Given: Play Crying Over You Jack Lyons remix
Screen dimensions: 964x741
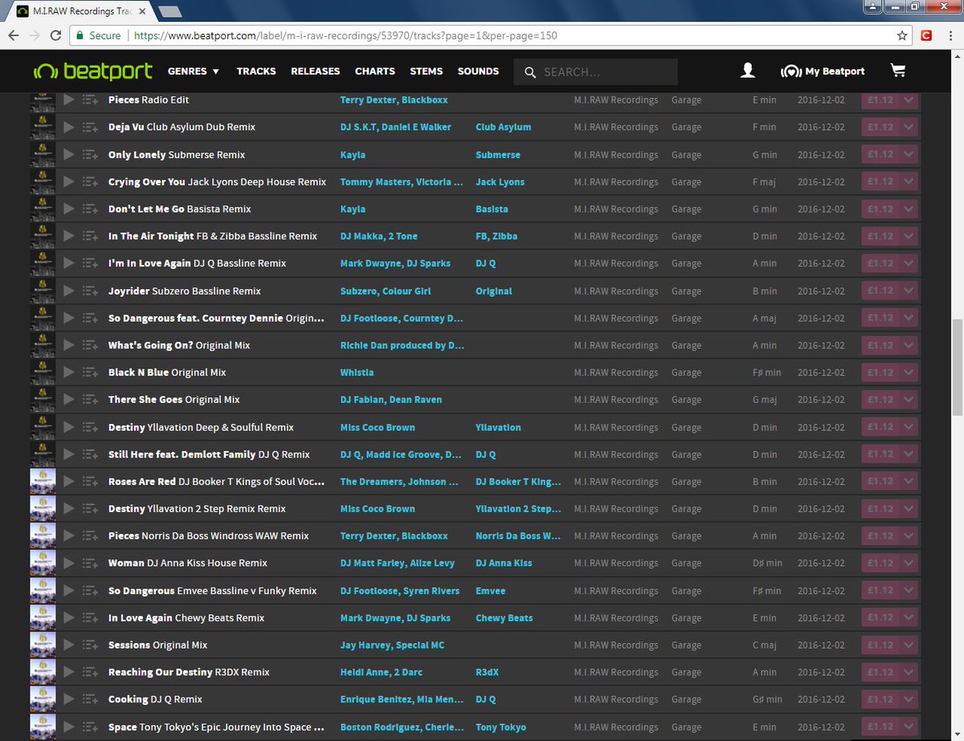Looking at the screenshot, I should coord(68,181).
